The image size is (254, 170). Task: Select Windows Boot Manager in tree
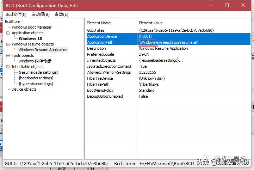32,27
